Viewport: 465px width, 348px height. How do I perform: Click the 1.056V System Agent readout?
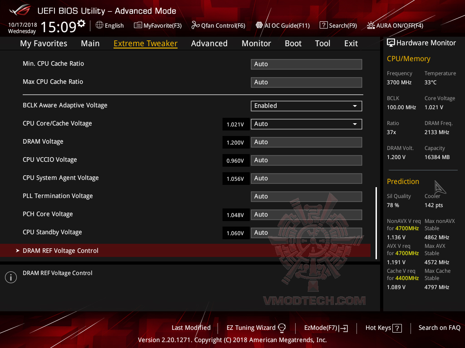coord(236,179)
